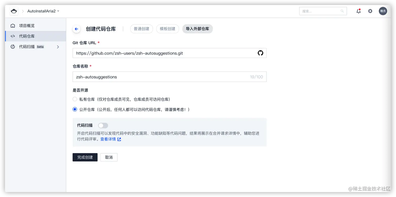Image resolution: width=396 pixels, height=197 pixels.
Task: Select the 私有仓库 radio option
Action: [75, 99]
